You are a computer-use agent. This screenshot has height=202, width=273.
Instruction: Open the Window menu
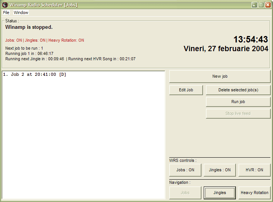pyautogui.click(x=21, y=13)
